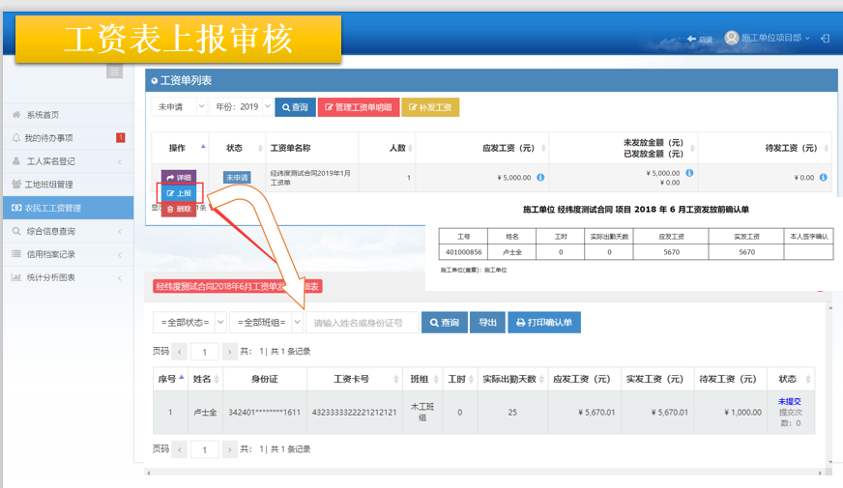The width and height of the screenshot is (843, 488).
Task: Click the info icon beside 应发工资 ¥5,000.00
Action: click(540, 178)
